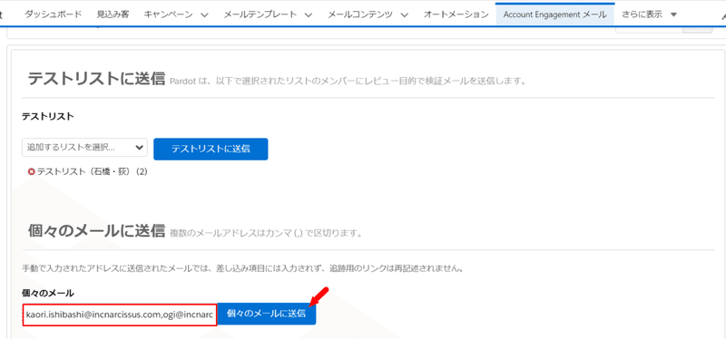Expand the メールコンテンツ tab chevron
The height and width of the screenshot is (339, 726).
click(x=404, y=15)
